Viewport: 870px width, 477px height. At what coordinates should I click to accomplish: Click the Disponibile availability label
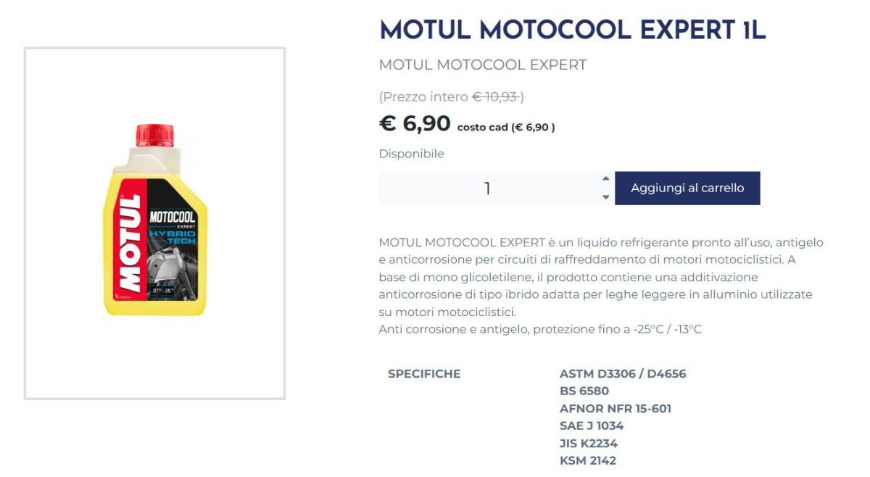411,154
